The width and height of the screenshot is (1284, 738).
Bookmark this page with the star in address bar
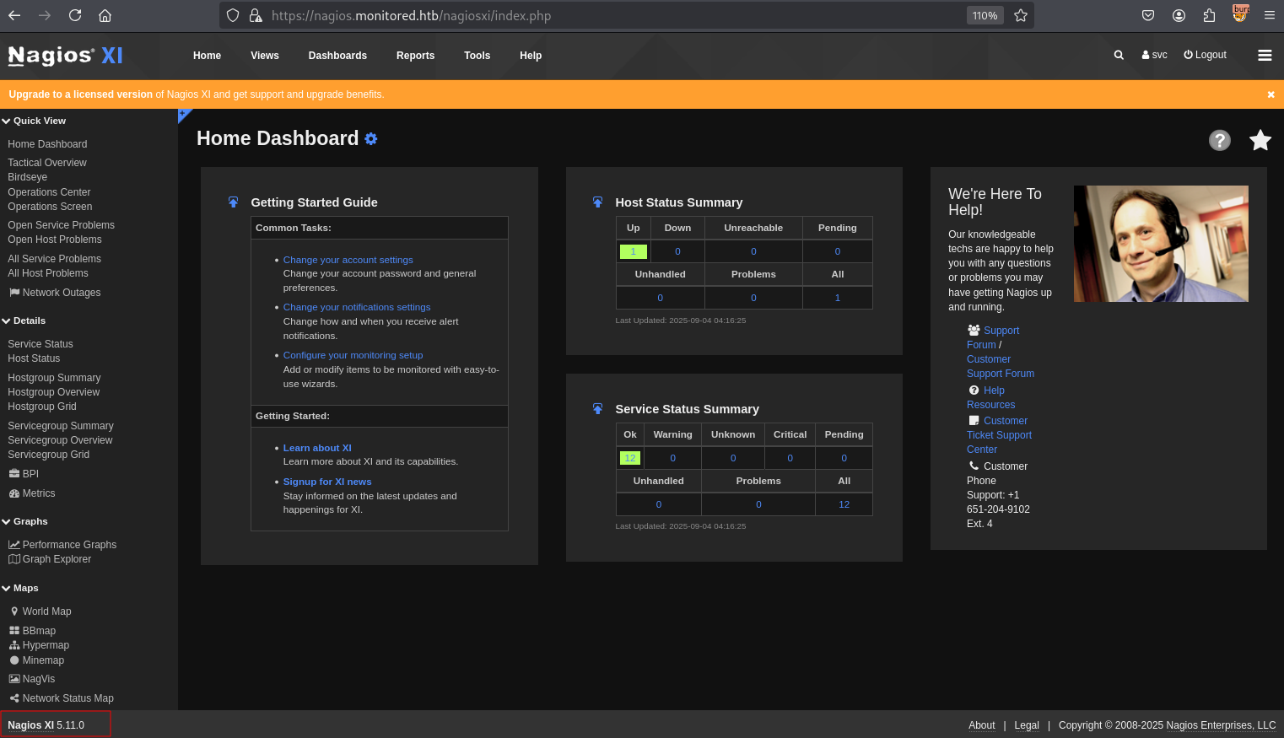coord(1021,15)
